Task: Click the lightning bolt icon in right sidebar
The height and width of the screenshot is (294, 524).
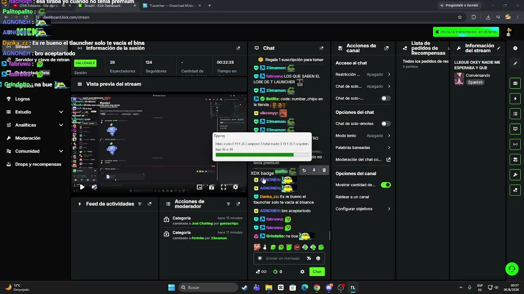Action: point(515,98)
